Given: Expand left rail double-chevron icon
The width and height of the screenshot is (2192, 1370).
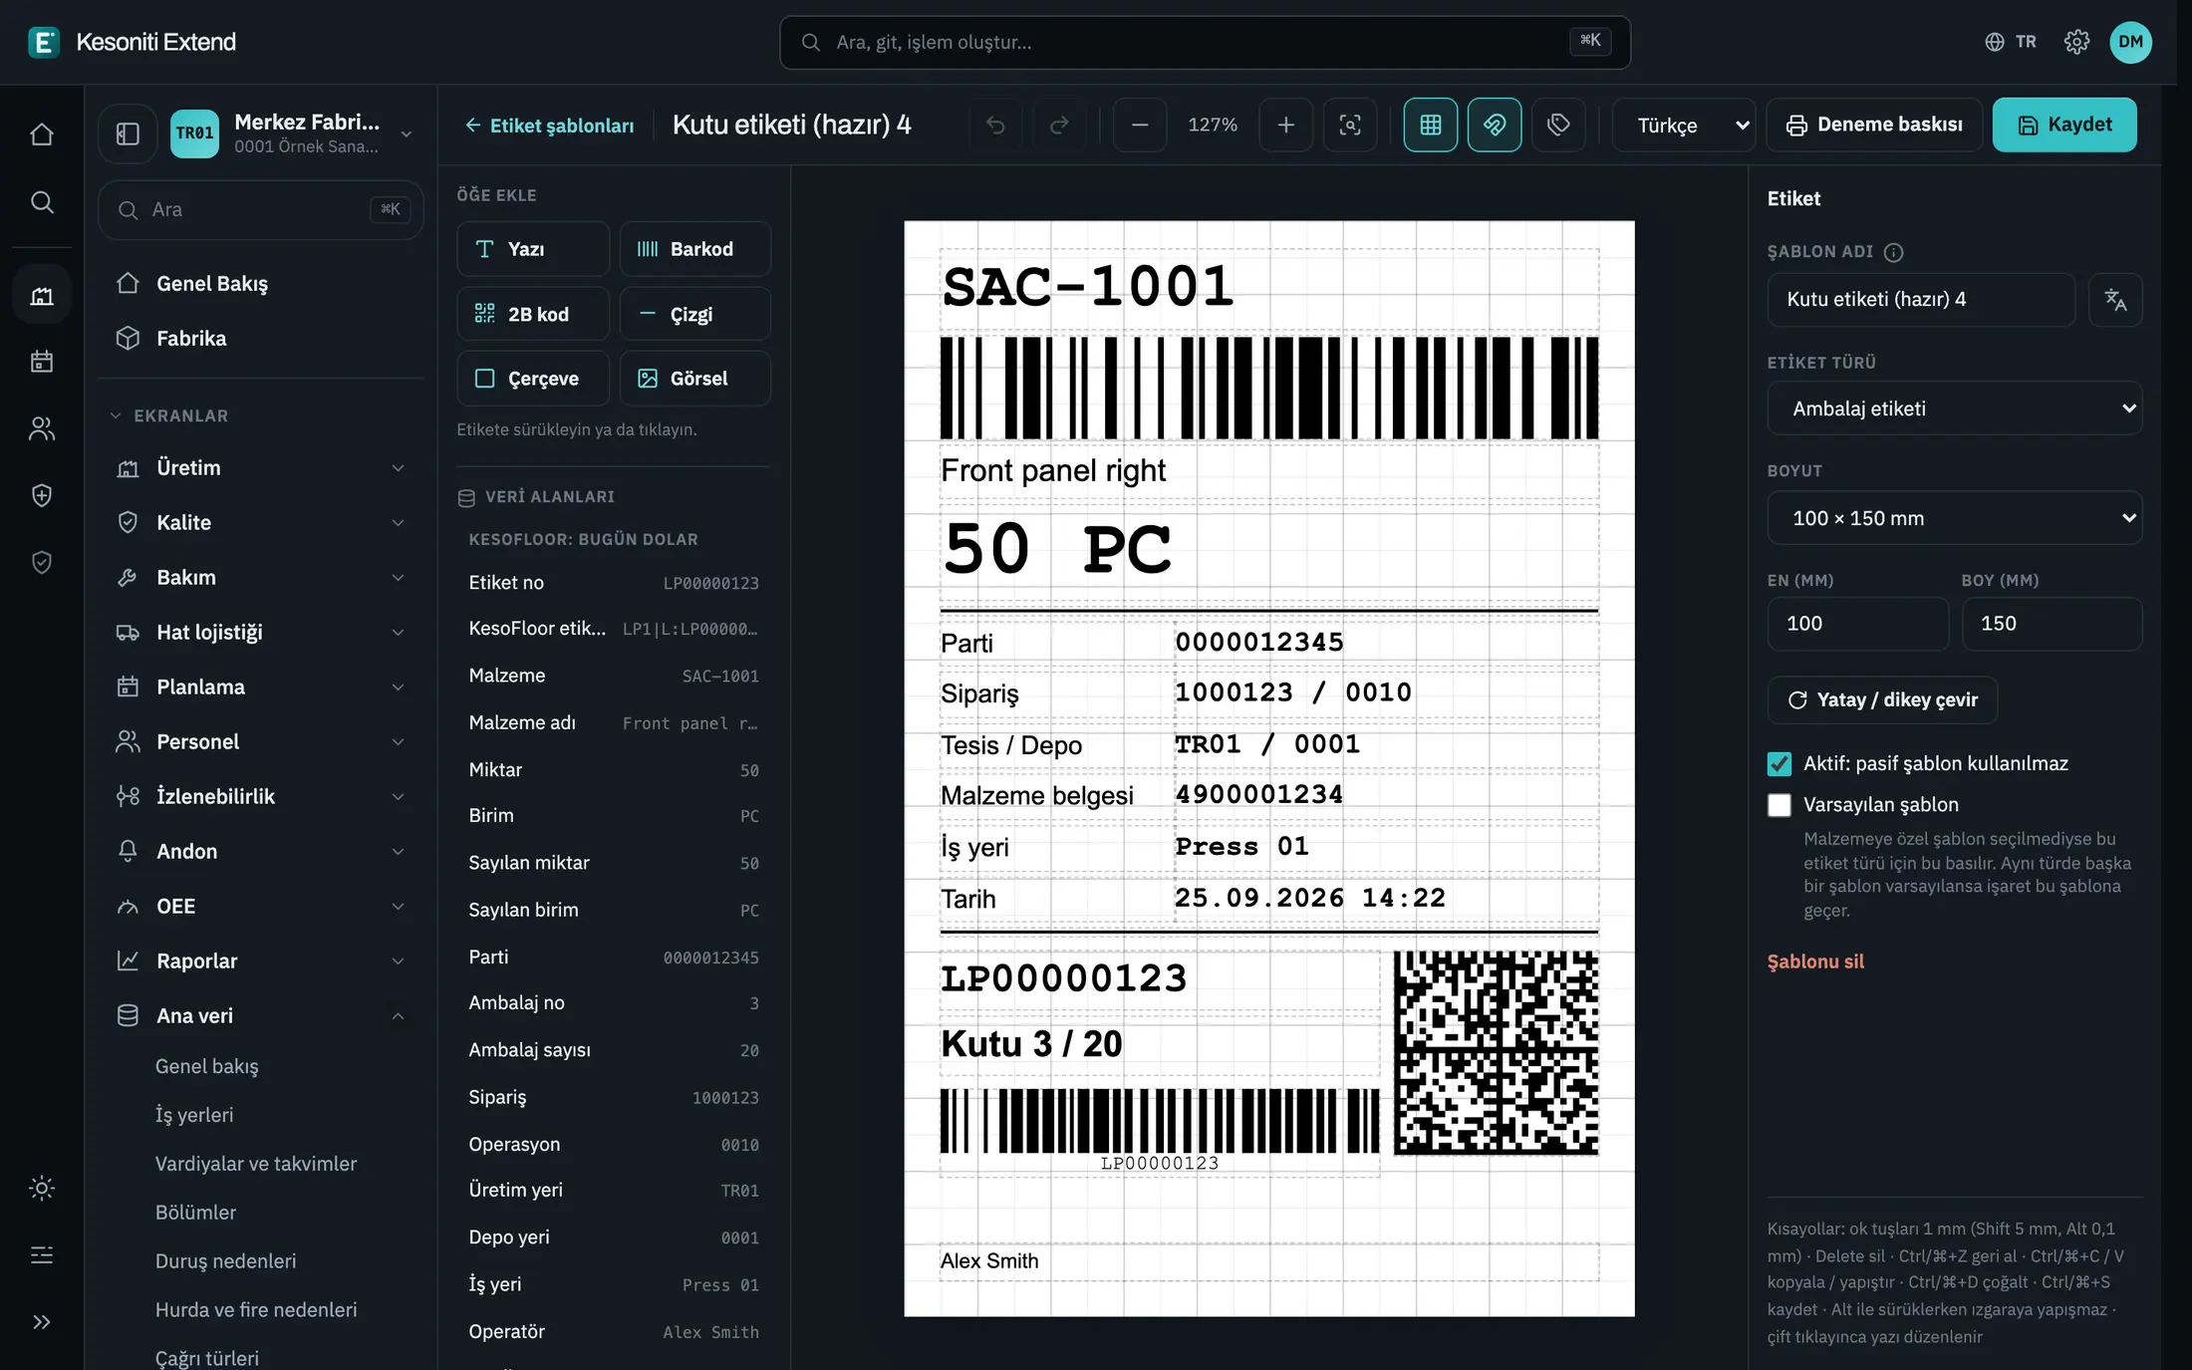Looking at the screenshot, I should coord(42,1322).
